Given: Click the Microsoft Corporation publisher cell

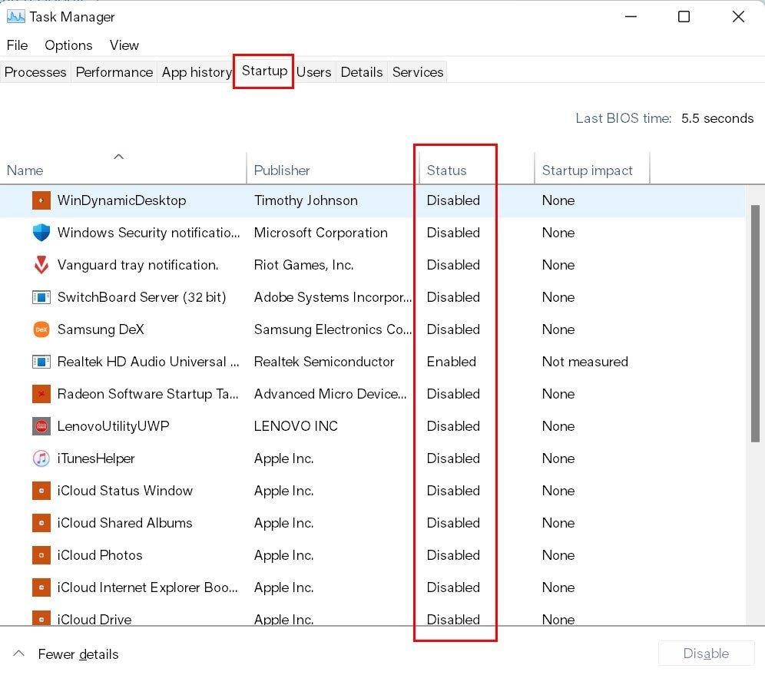Looking at the screenshot, I should click(320, 233).
